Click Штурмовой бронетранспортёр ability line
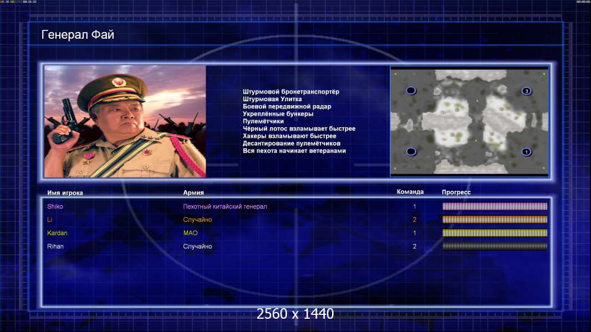Viewport: 591px width, 332px height. coord(291,92)
